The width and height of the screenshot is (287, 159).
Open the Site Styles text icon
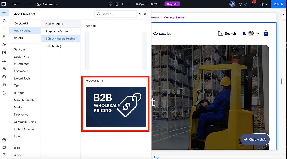pos(4,45)
